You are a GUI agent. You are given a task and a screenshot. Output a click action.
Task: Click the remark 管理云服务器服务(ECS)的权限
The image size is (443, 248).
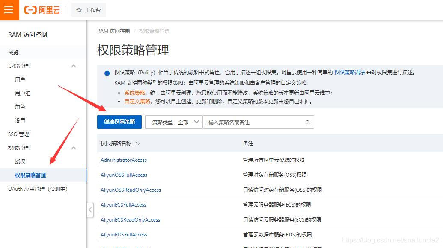277,205
